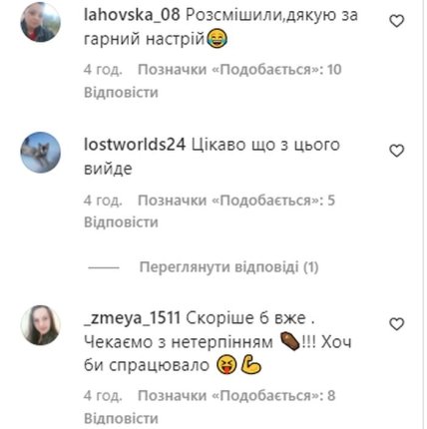This screenshot has width=427, height=429.
Task: Open the 4 год. timestamp of _zmeya_1511 comment
Action: pyautogui.click(x=103, y=396)
